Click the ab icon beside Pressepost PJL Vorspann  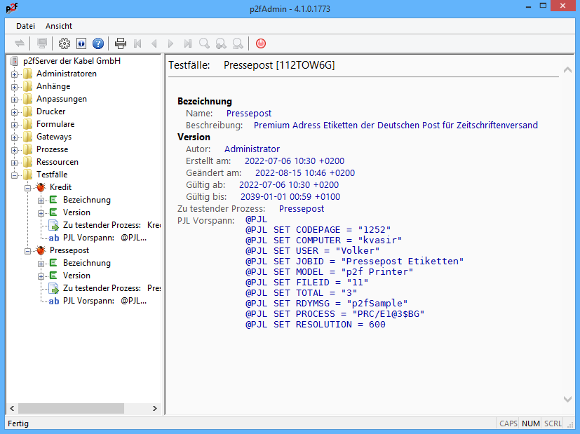(x=54, y=301)
